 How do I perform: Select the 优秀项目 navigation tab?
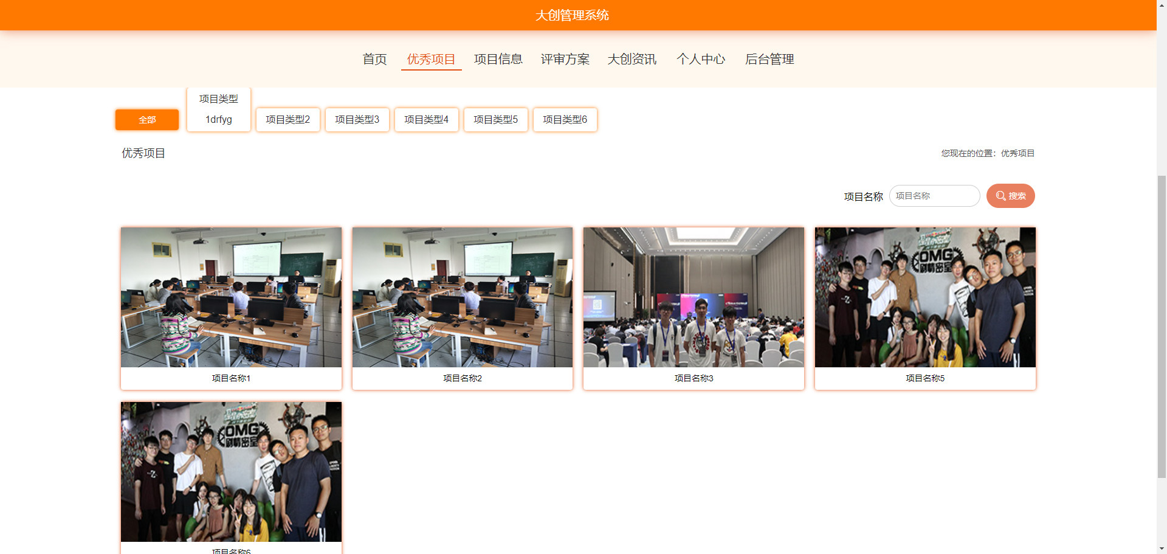431,59
